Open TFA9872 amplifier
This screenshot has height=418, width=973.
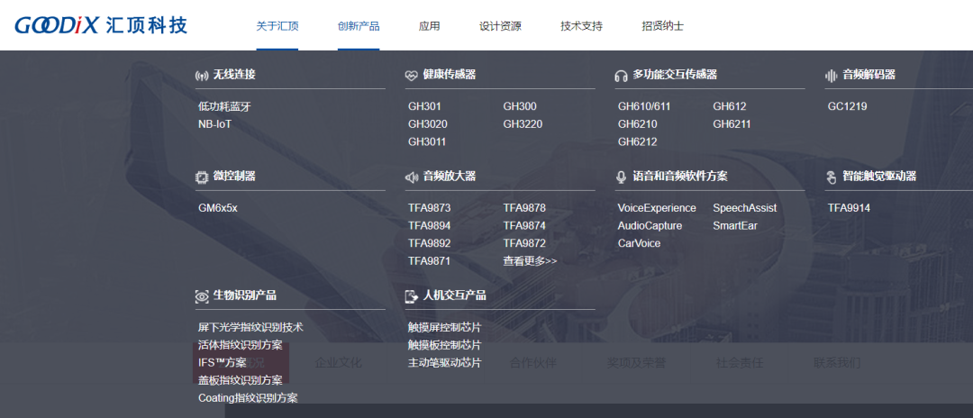(x=524, y=244)
